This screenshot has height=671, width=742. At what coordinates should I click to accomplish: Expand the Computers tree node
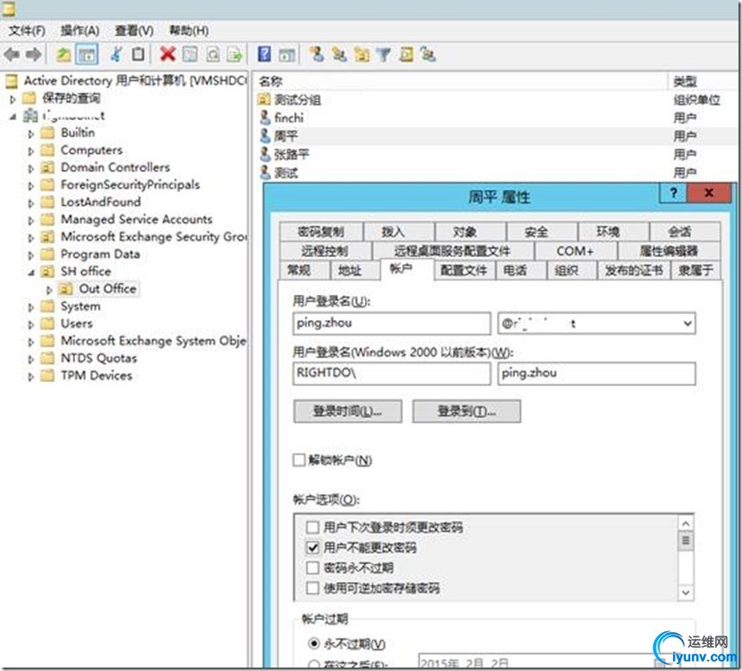tap(31, 151)
